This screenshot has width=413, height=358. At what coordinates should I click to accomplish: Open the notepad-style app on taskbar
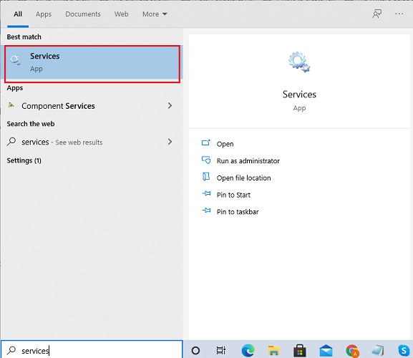click(x=378, y=351)
